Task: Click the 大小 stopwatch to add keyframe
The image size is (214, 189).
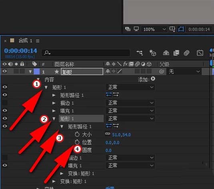Action: pos(77,134)
